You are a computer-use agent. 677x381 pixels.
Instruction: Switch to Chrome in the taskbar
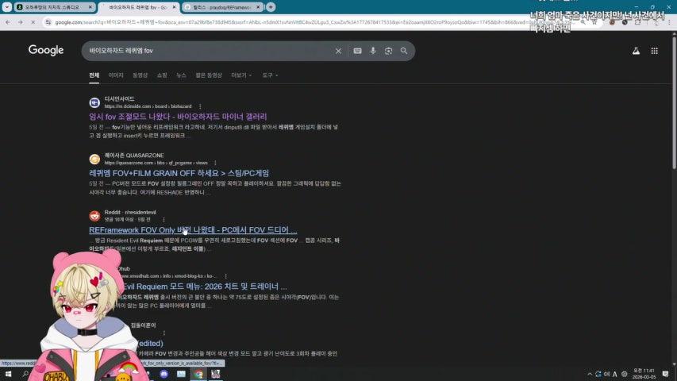click(x=198, y=374)
